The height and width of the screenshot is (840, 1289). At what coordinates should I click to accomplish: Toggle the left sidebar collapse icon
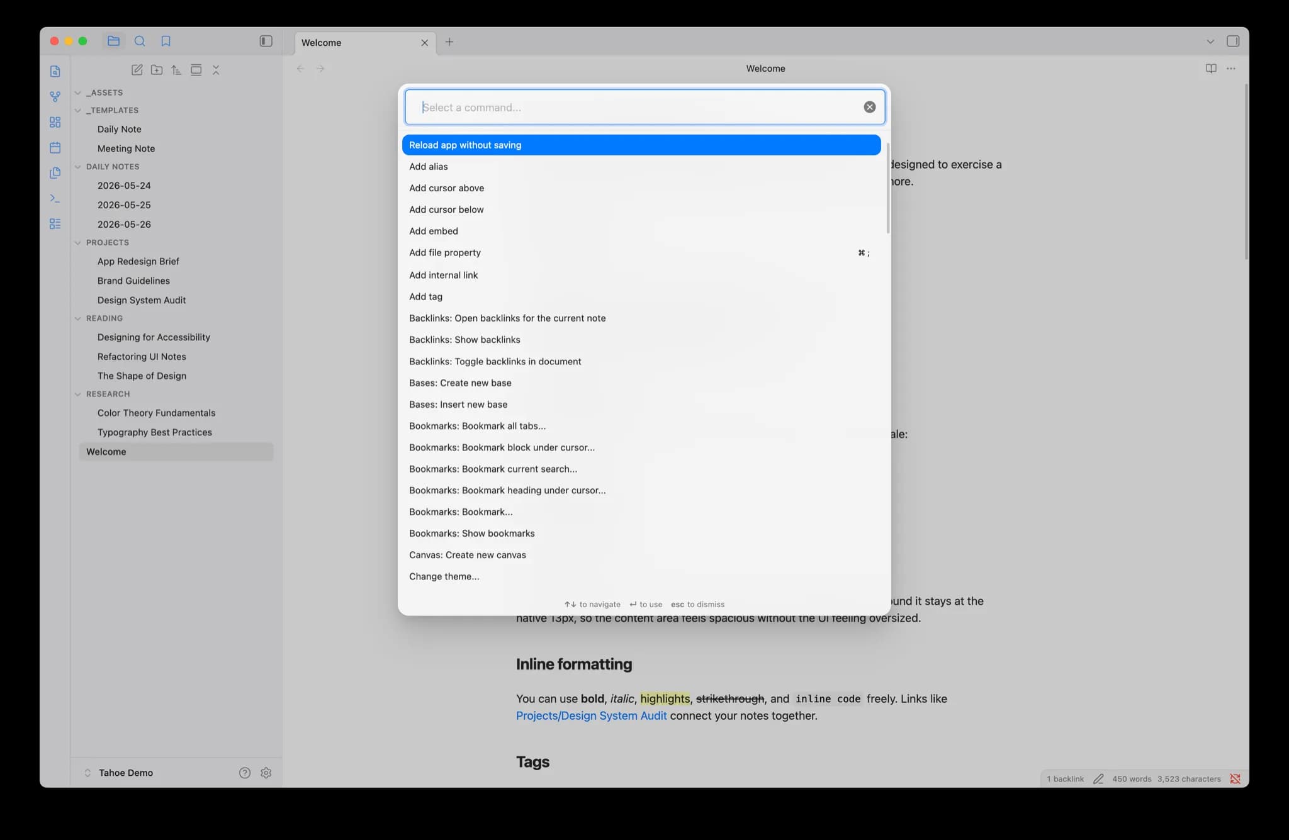point(266,41)
